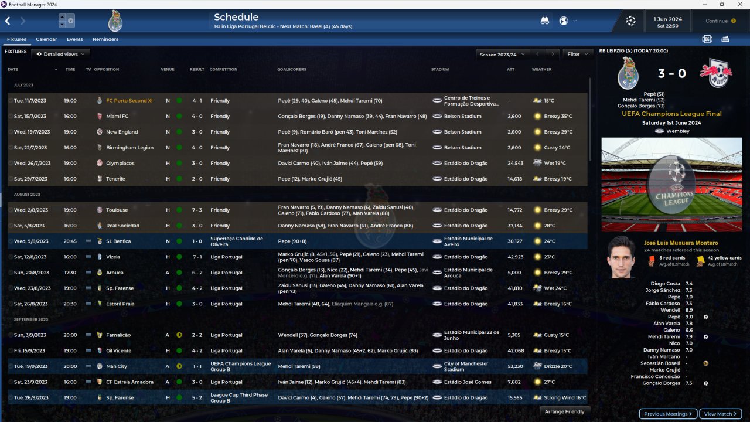Click the referee's portrait photo
Viewport: 750px width, 422px height.
(622, 257)
